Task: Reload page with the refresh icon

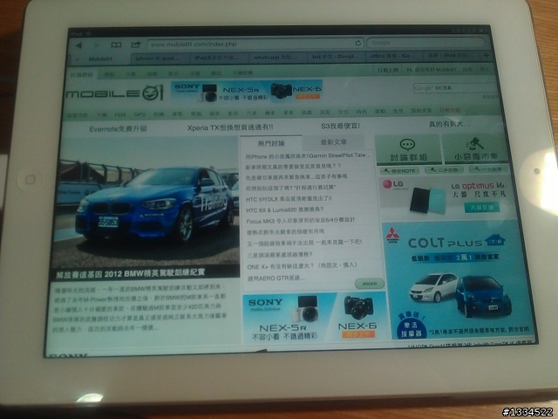Action: coord(358,43)
